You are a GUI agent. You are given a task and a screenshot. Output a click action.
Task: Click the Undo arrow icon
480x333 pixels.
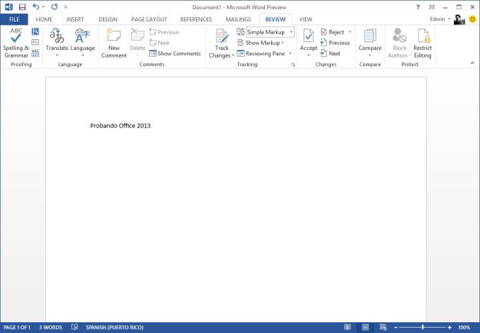click(x=36, y=7)
